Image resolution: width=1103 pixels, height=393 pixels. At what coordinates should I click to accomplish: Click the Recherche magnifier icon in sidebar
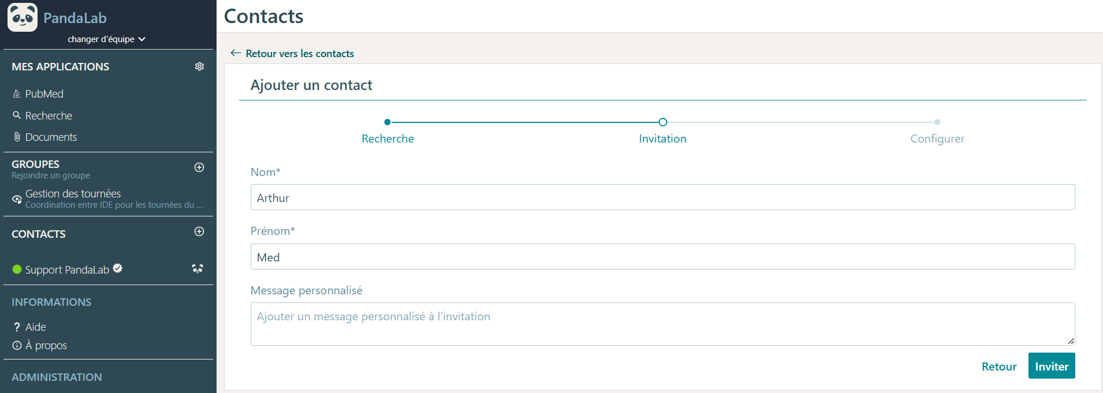click(17, 115)
